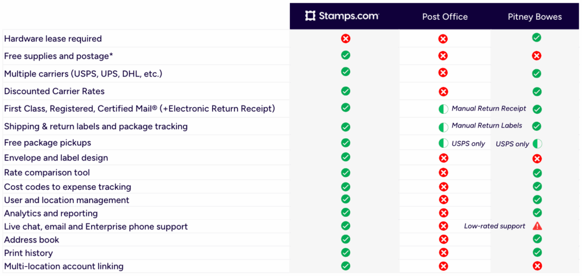Click Stamps.com check for Free supplies and postage
This screenshot has height=276, width=582.
(345, 55)
